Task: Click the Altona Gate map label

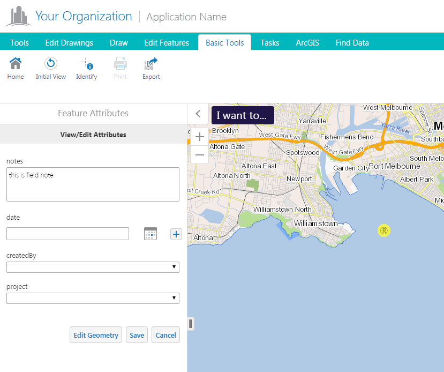Action: click(227, 147)
